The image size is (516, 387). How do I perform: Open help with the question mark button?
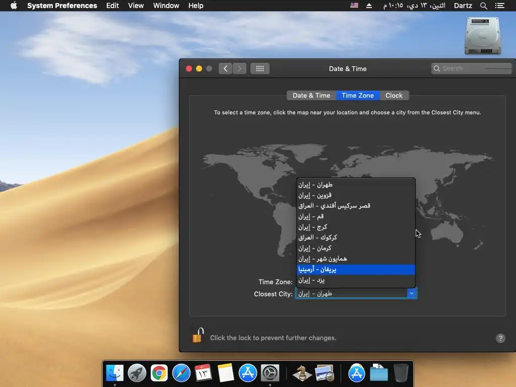tap(500, 338)
